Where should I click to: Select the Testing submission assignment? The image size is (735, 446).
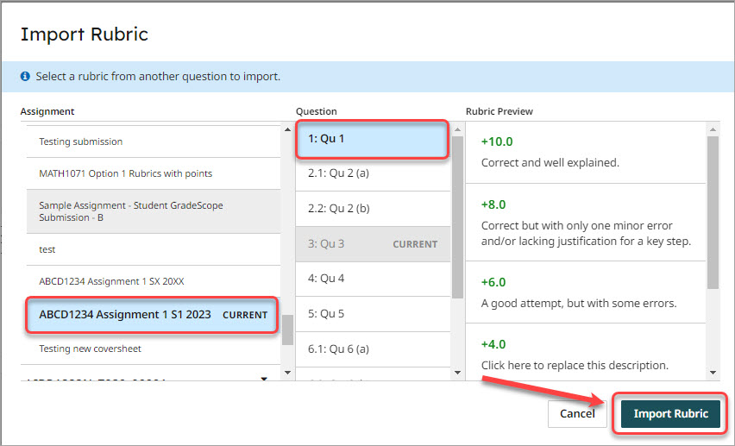[81, 141]
